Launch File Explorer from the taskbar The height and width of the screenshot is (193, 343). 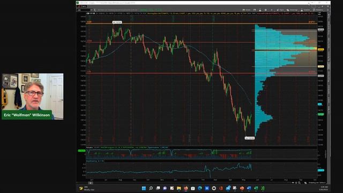(x=179, y=188)
